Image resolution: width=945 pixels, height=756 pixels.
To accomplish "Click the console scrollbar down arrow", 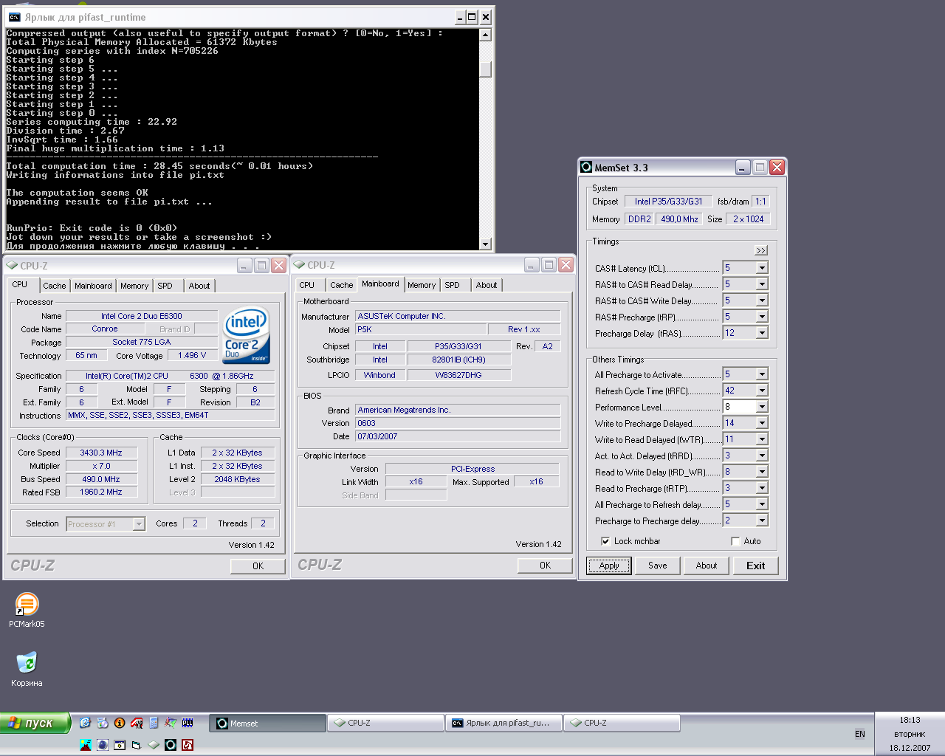I will [485, 244].
